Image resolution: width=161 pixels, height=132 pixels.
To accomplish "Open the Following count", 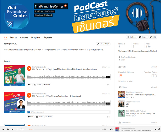I will pyautogui.click(x=136, y=45).
